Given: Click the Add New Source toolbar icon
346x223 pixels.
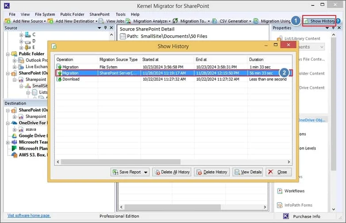Looking at the screenshot, I should pos(7,21).
